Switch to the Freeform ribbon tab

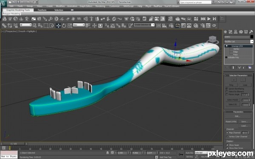42,10
